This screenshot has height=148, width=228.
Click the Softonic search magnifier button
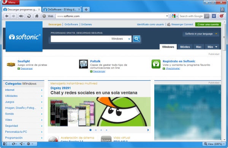[136, 39]
